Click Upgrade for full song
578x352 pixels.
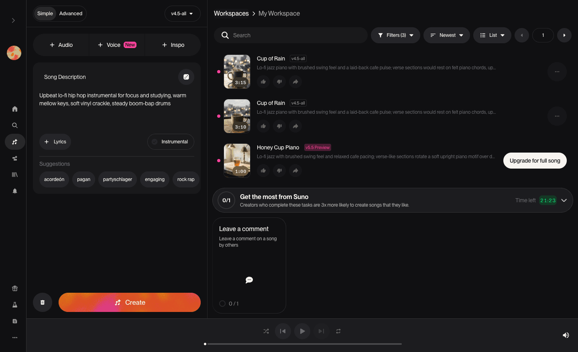tap(535, 161)
